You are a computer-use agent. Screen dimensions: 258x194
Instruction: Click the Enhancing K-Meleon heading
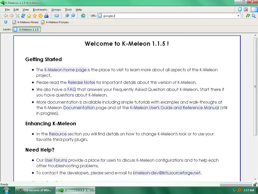click(x=51, y=124)
